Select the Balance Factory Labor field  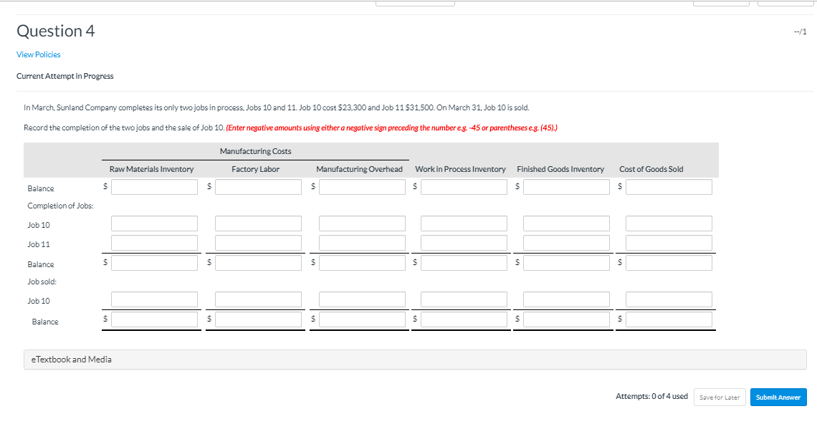click(258, 186)
